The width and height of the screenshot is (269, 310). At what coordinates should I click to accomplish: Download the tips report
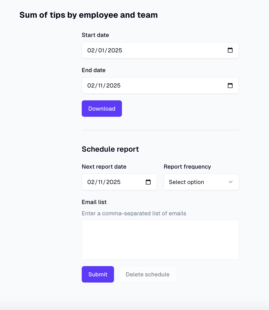102,109
